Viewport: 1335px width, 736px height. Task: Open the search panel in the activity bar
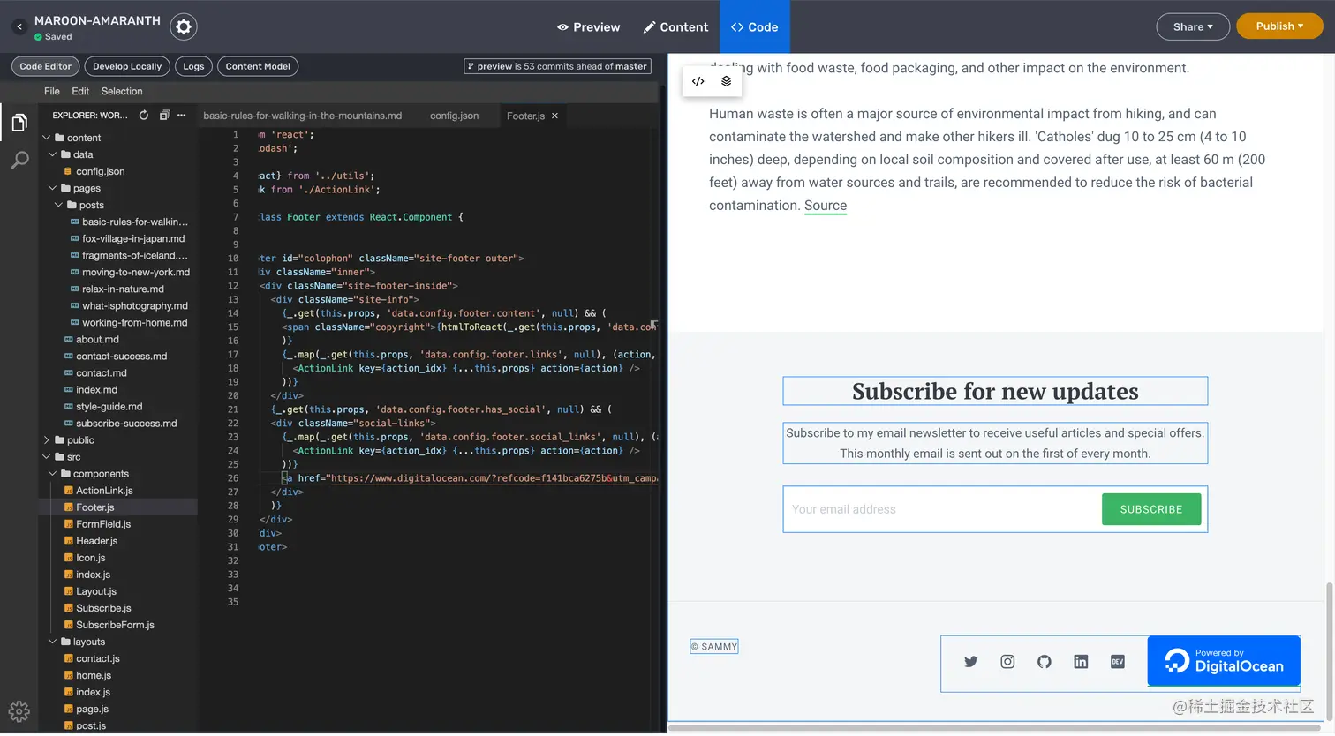[x=19, y=160]
